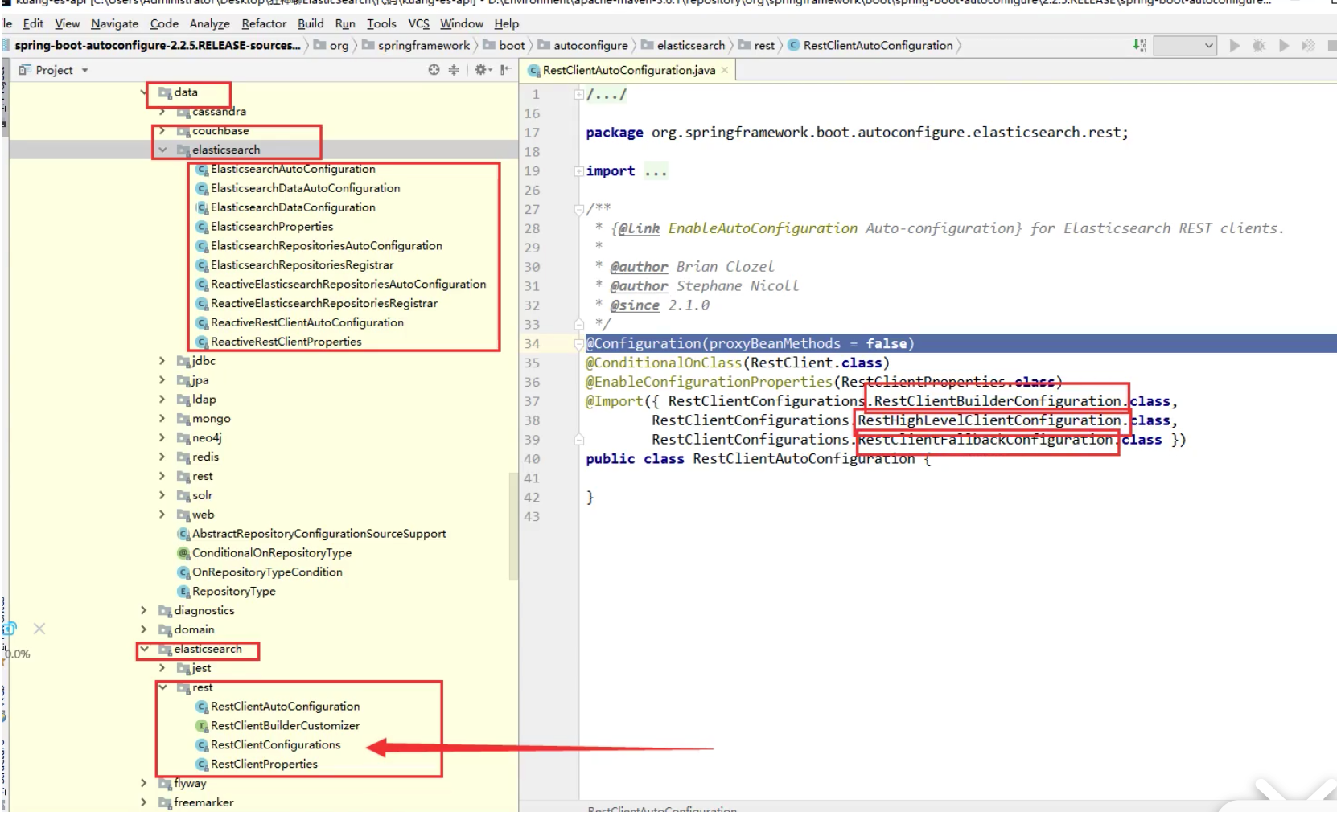Open the Build menu
The image size is (1337, 820).
point(311,23)
